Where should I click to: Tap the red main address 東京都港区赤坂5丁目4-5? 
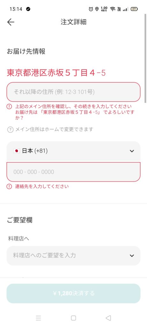56,73
